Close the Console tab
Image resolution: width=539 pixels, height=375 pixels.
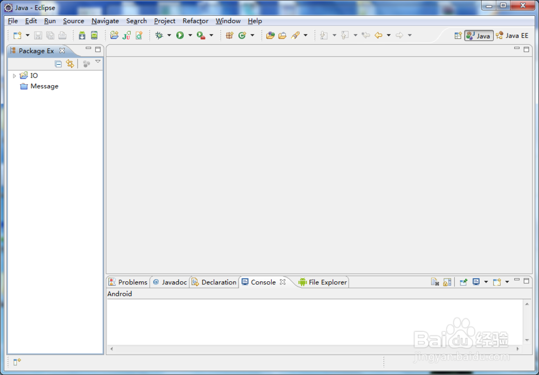point(282,282)
